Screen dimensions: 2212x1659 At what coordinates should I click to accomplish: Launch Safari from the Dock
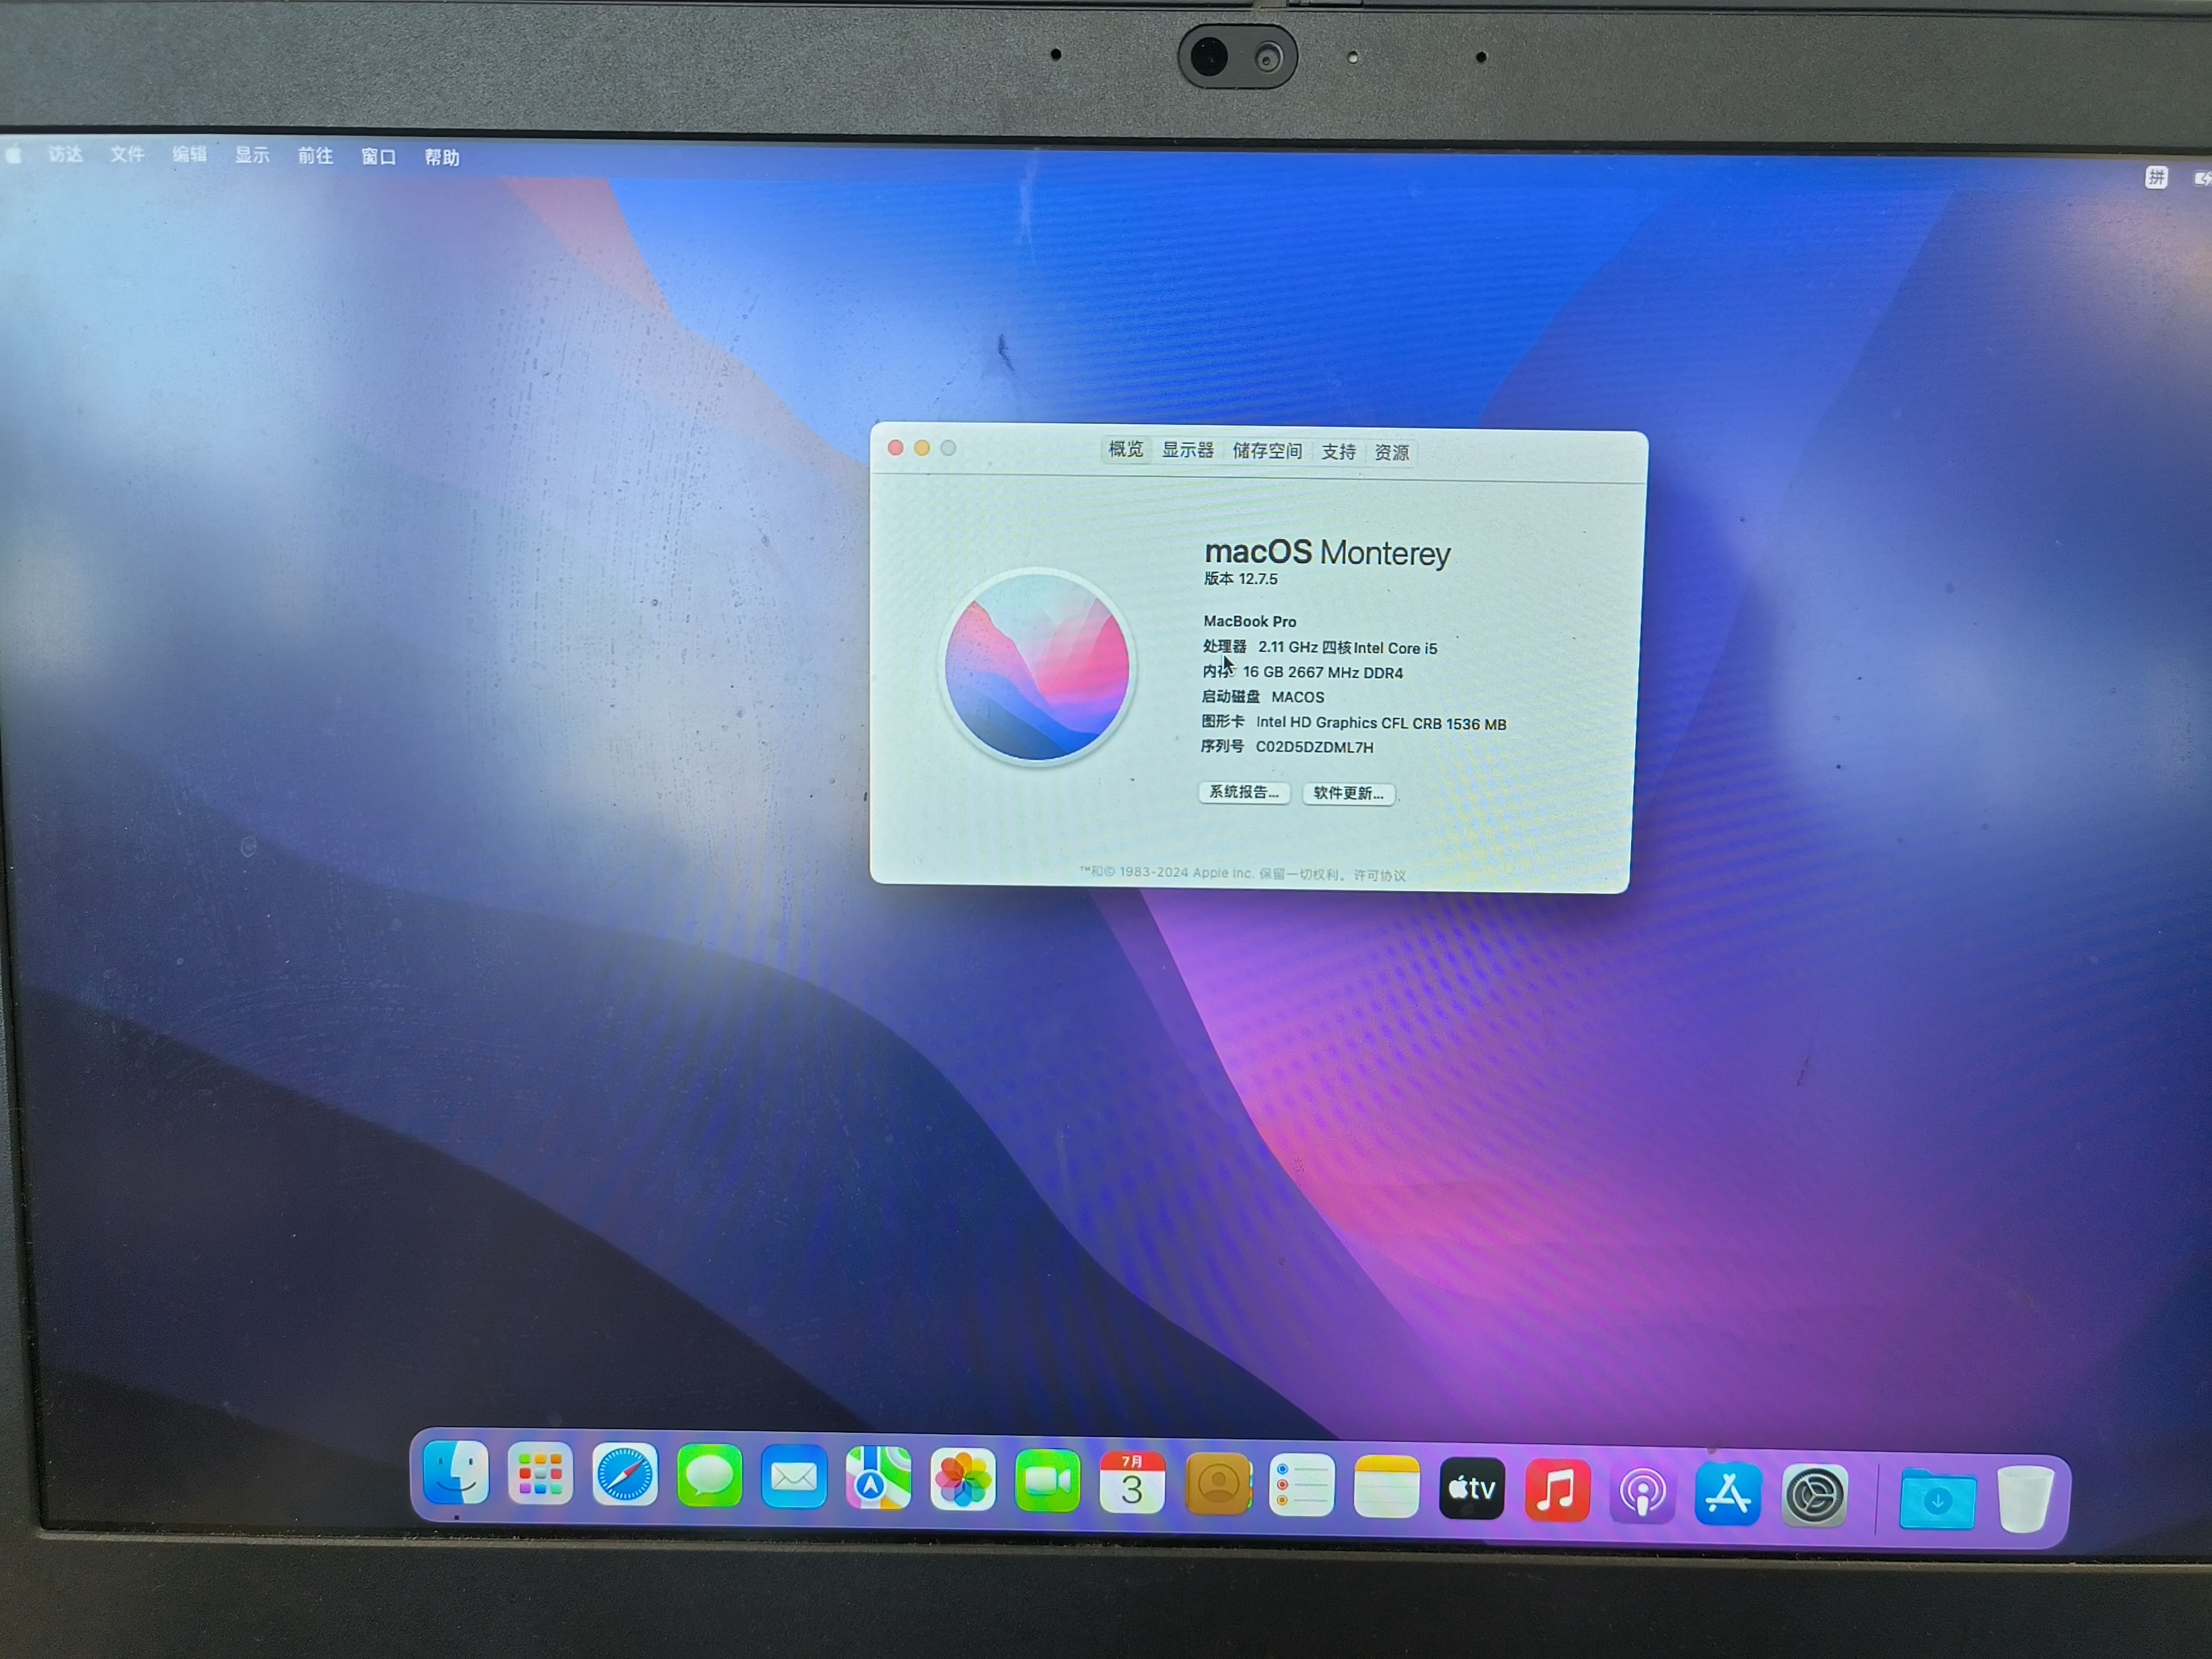625,1474
